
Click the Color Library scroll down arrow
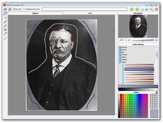pos(156,83)
